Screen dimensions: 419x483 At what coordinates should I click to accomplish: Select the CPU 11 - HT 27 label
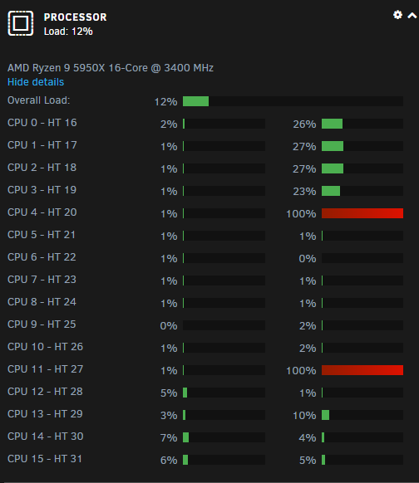[46, 369]
